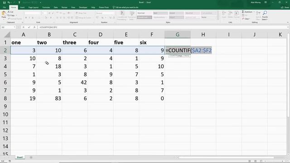Image resolution: width=290 pixels, height=163 pixels.
Task: Cancel the formula entry with the X button
Action: (x=24, y=27)
